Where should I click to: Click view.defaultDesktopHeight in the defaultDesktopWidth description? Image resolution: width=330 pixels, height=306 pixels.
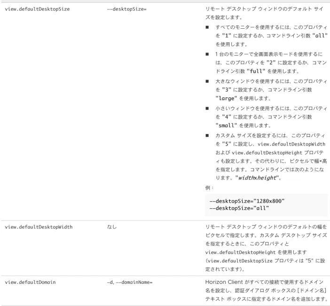click(240, 252)
